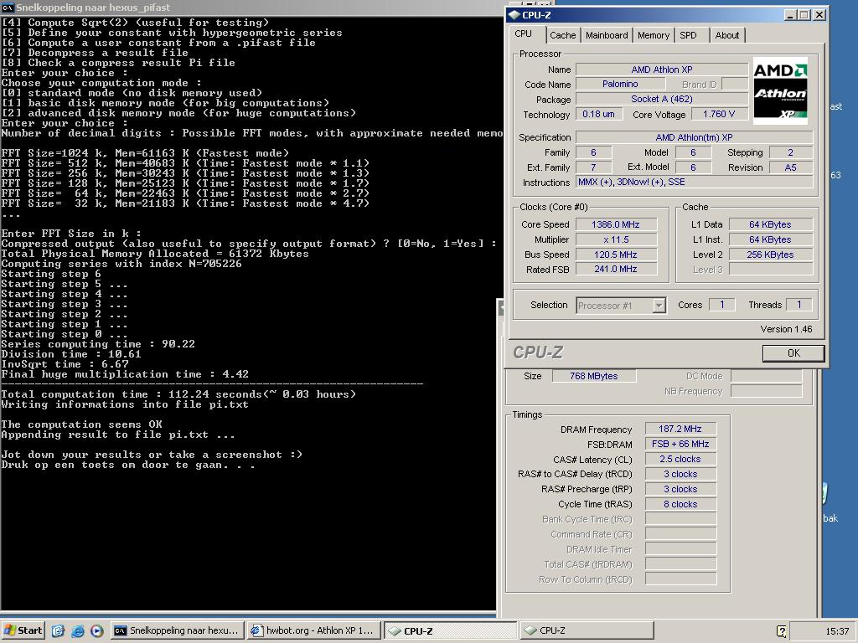The width and height of the screenshot is (858, 643).
Task: Select the SPD tab
Action: coord(689,35)
